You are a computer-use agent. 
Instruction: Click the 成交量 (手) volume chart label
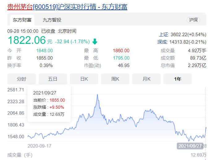point(20,155)
